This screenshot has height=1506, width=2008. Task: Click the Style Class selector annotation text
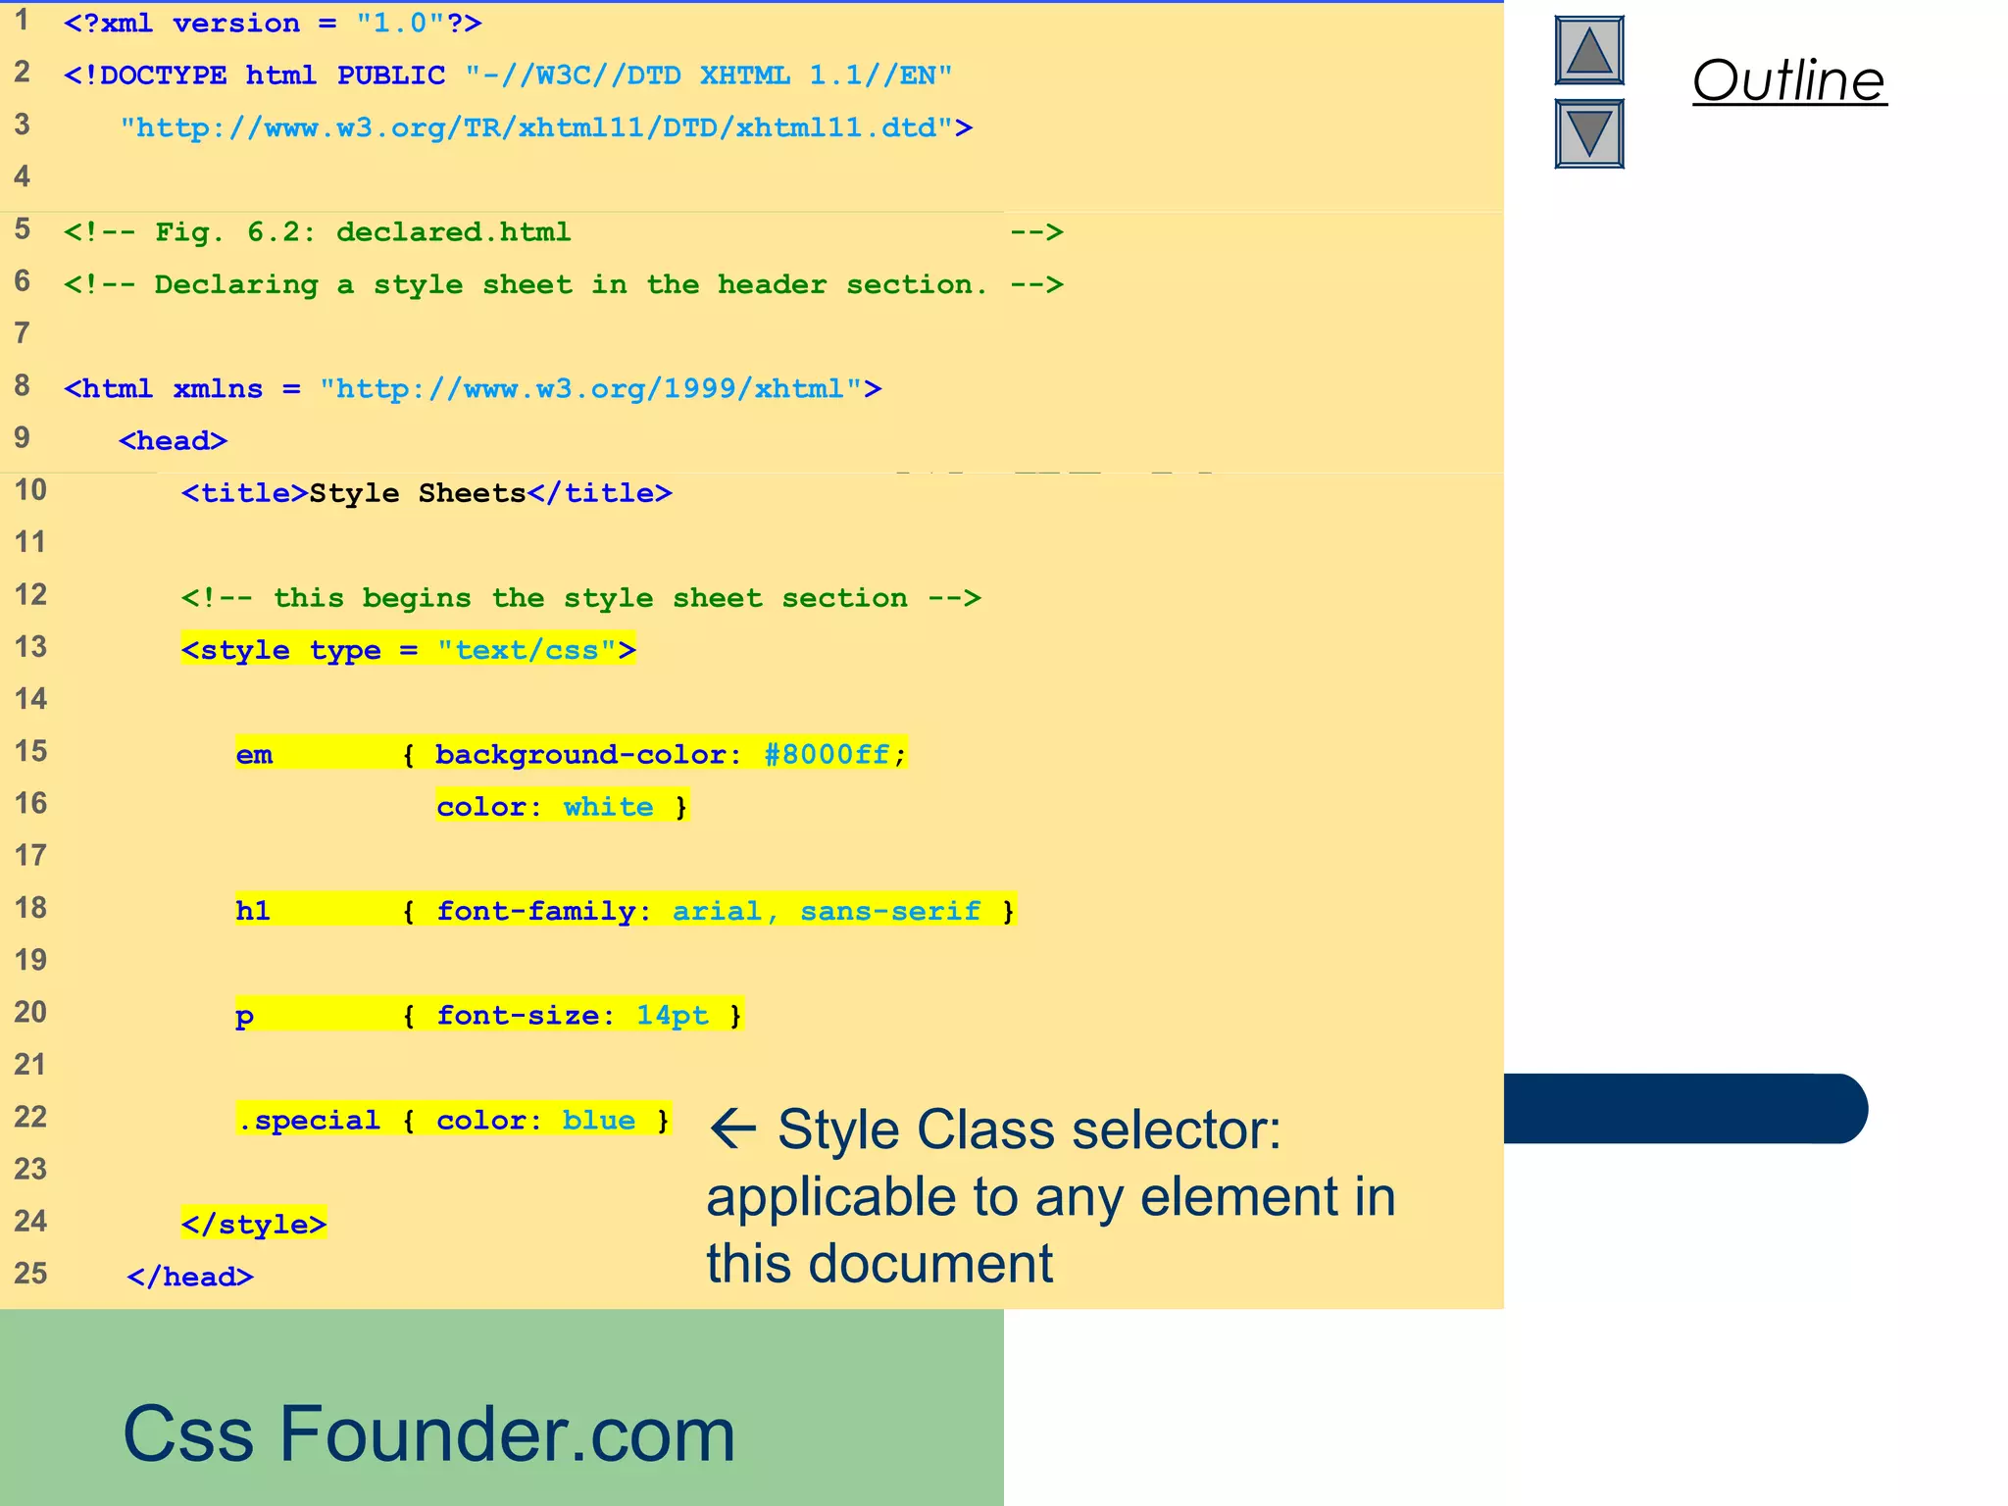coord(1050,1195)
